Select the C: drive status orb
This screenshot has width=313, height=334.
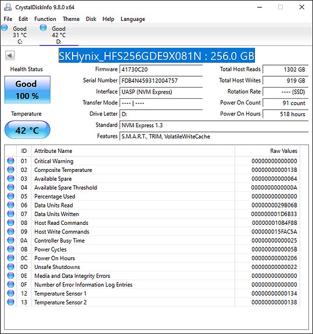5,28
